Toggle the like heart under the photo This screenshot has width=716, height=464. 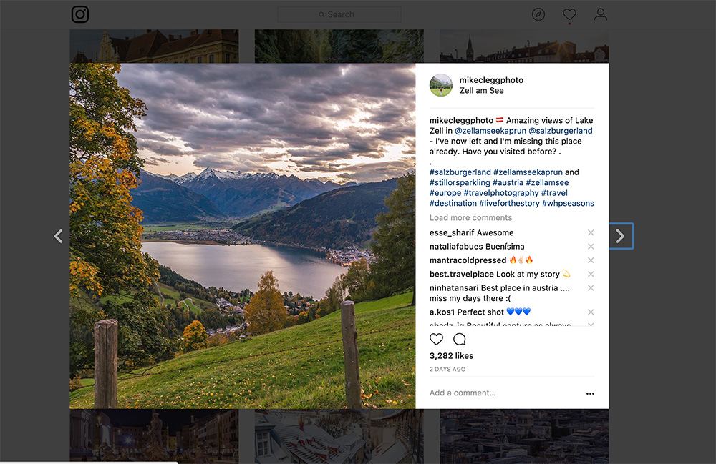[x=436, y=339]
